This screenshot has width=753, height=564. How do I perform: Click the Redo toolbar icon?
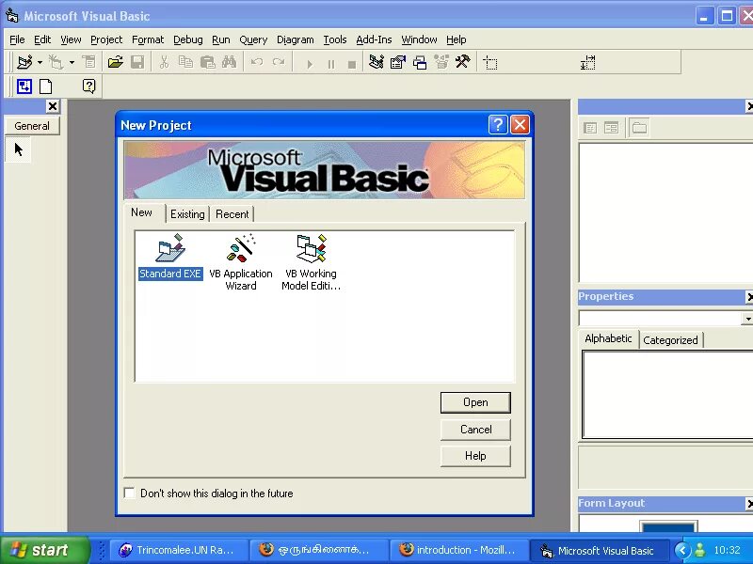pyautogui.click(x=279, y=62)
